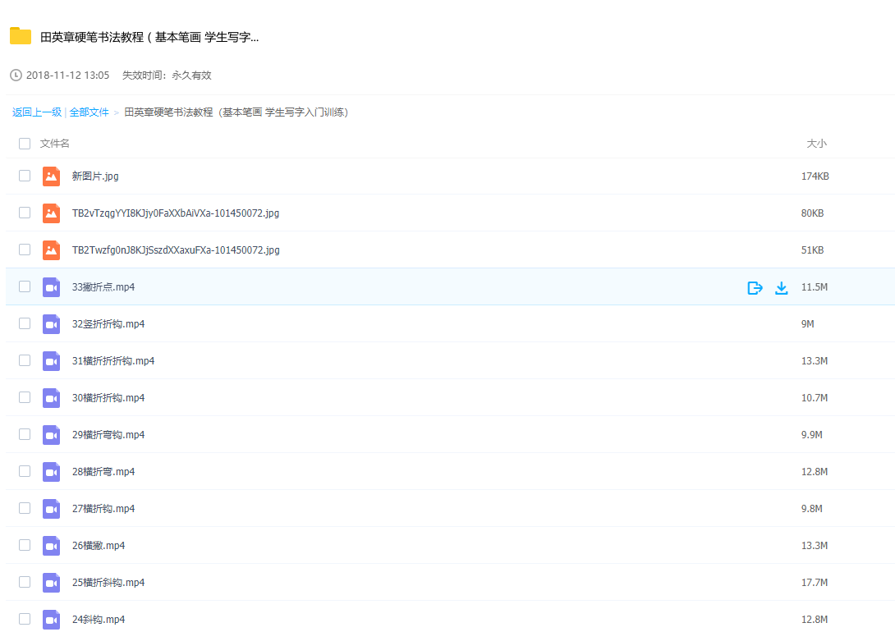This screenshot has width=895, height=632.
Task: Click the date 2018-11-12 13:05
Action: pos(68,76)
